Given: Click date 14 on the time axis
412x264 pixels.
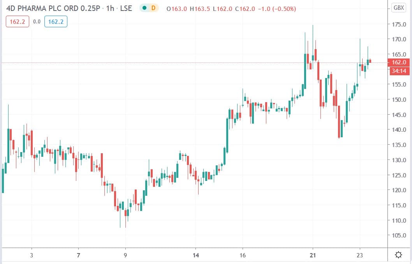Looking at the screenshot, I should point(195,255).
